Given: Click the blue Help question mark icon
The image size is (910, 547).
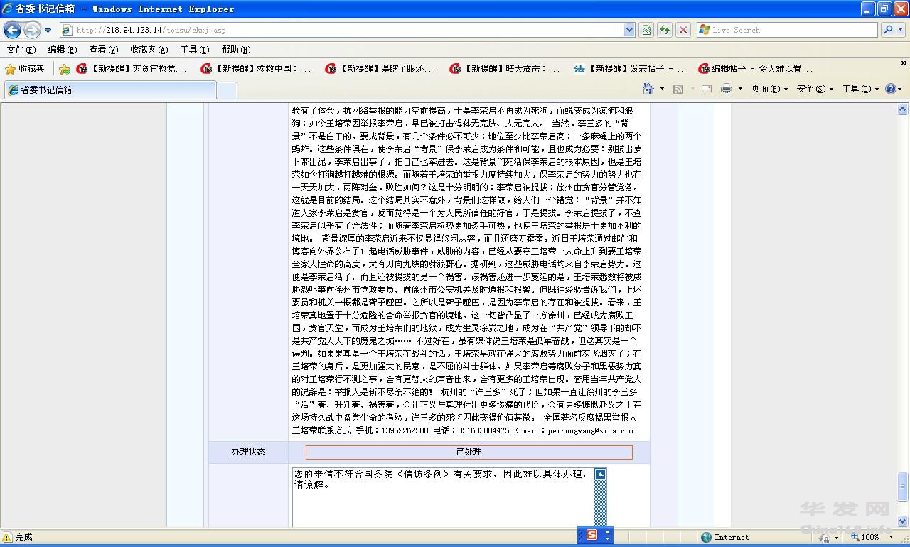Looking at the screenshot, I should pyautogui.click(x=890, y=89).
